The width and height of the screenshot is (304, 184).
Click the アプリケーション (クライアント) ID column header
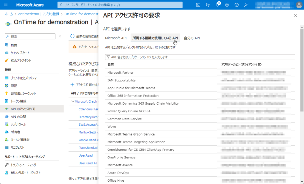(241, 65)
